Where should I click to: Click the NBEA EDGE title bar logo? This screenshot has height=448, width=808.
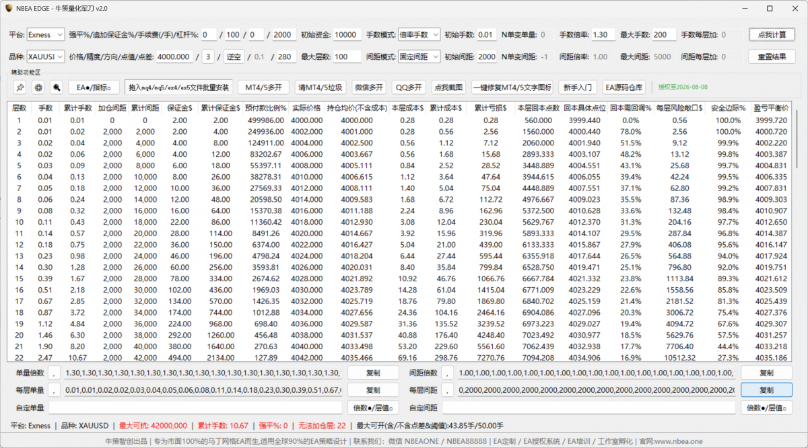(x=8, y=8)
